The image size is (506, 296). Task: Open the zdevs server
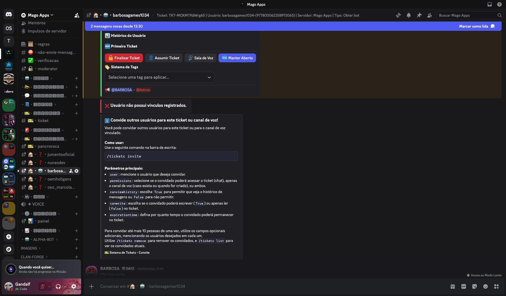pos(9,91)
